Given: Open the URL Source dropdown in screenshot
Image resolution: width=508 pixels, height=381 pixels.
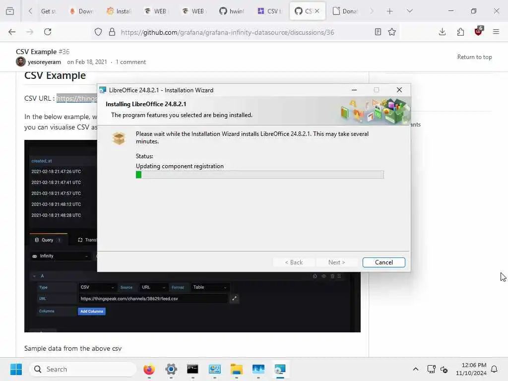Looking at the screenshot, I should (153, 287).
